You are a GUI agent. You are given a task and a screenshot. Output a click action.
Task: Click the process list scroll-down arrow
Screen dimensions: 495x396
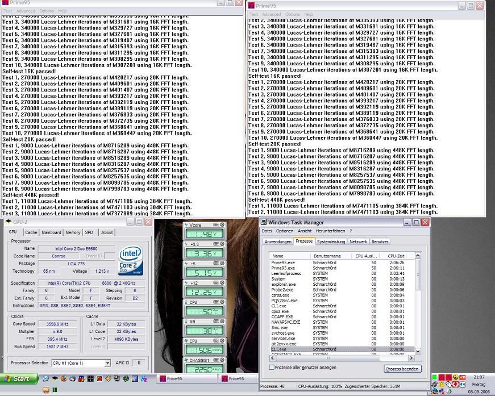coord(418,351)
